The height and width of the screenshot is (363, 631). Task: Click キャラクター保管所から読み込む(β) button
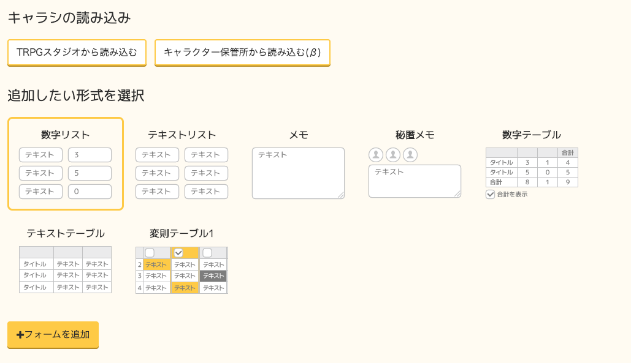click(x=242, y=52)
